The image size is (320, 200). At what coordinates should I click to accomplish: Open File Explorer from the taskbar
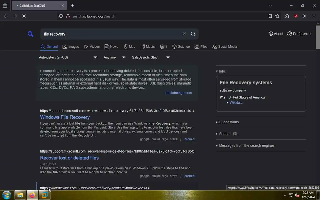point(20,195)
